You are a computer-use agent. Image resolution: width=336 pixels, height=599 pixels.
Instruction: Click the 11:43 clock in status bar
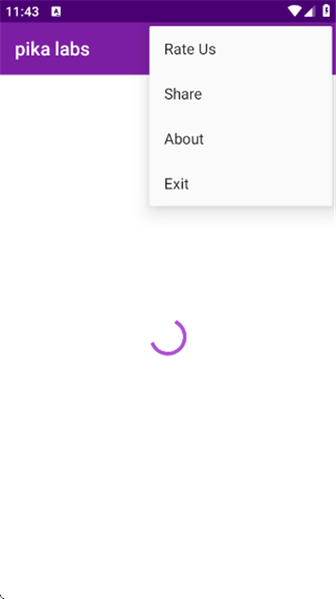pos(22,12)
